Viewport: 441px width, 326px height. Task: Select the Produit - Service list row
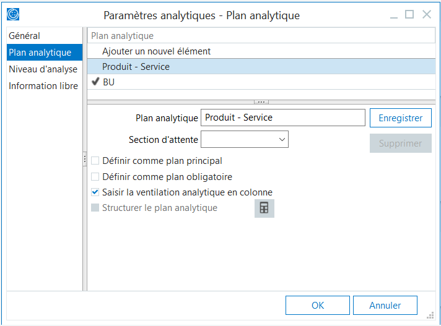136,67
